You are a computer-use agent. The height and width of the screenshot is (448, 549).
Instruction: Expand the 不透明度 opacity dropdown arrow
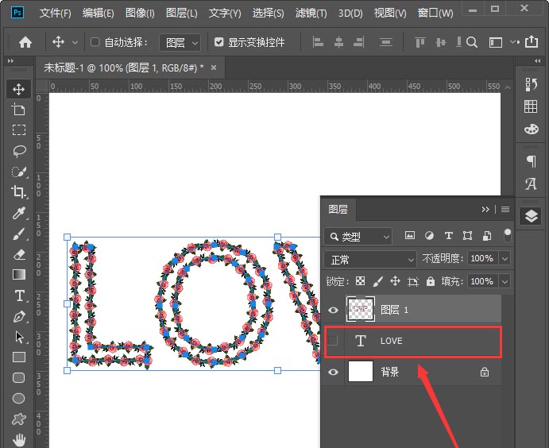tap(505, 259)
